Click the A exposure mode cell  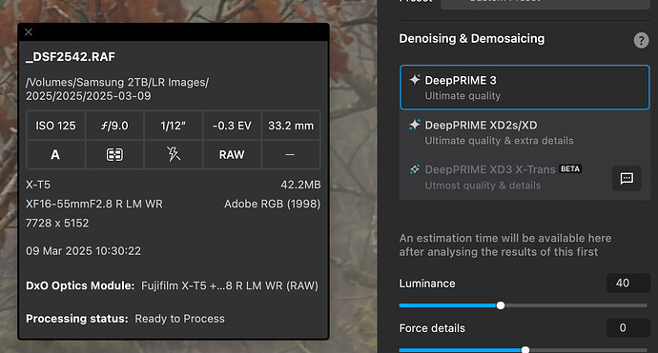[55, 154]
